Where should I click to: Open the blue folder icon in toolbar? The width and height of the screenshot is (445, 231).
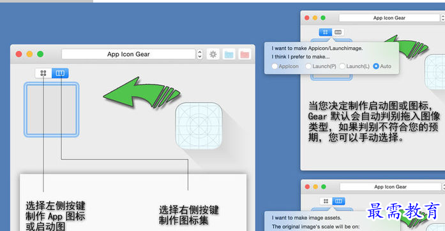229,54
